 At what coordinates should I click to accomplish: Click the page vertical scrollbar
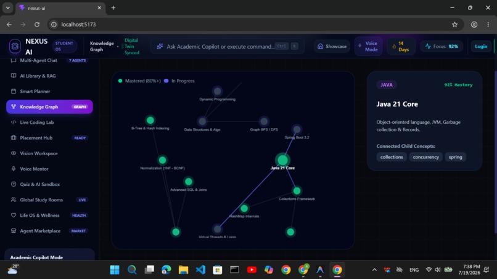[495, 152]
